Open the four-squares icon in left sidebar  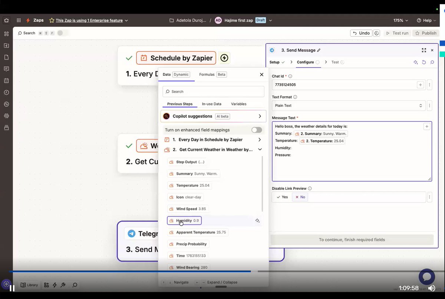tap(6, 34)
